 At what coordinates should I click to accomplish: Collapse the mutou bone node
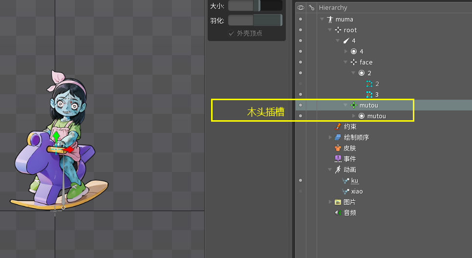click(345, 106)
